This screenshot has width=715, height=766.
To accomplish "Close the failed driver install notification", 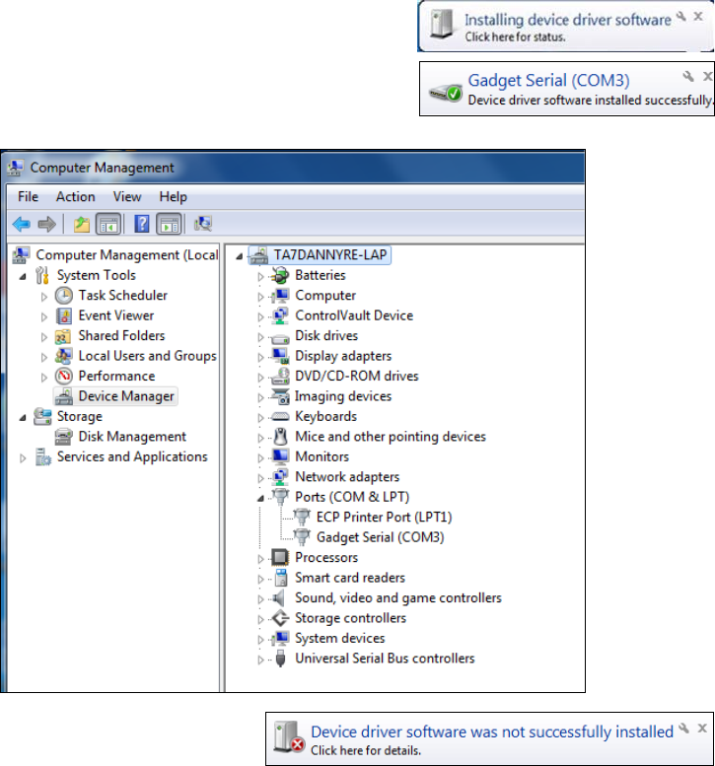I will (x=702, y=728).
